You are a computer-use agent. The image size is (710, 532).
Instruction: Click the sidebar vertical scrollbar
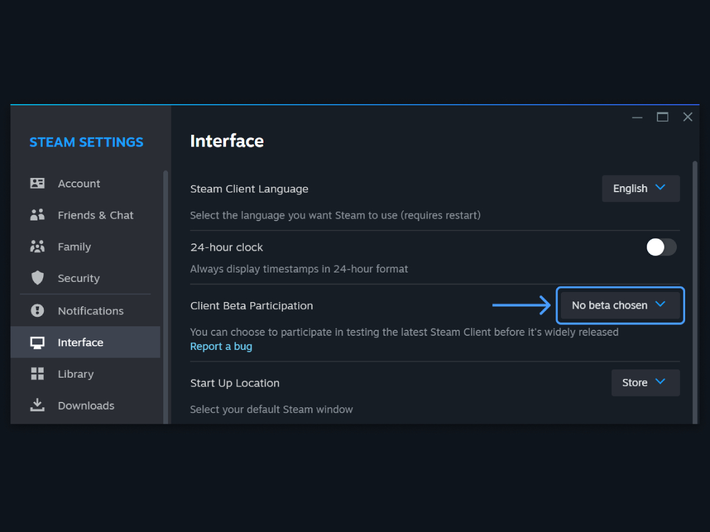coord(166,297)
